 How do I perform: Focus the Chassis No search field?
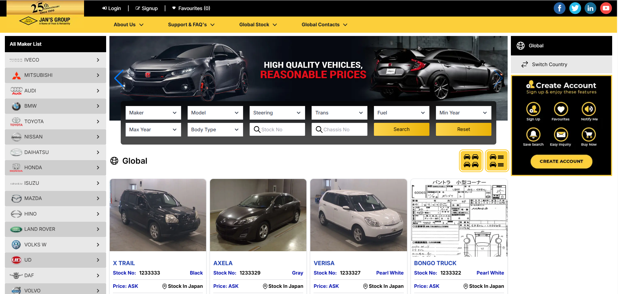pyautogui.click(x=340, y=130)
